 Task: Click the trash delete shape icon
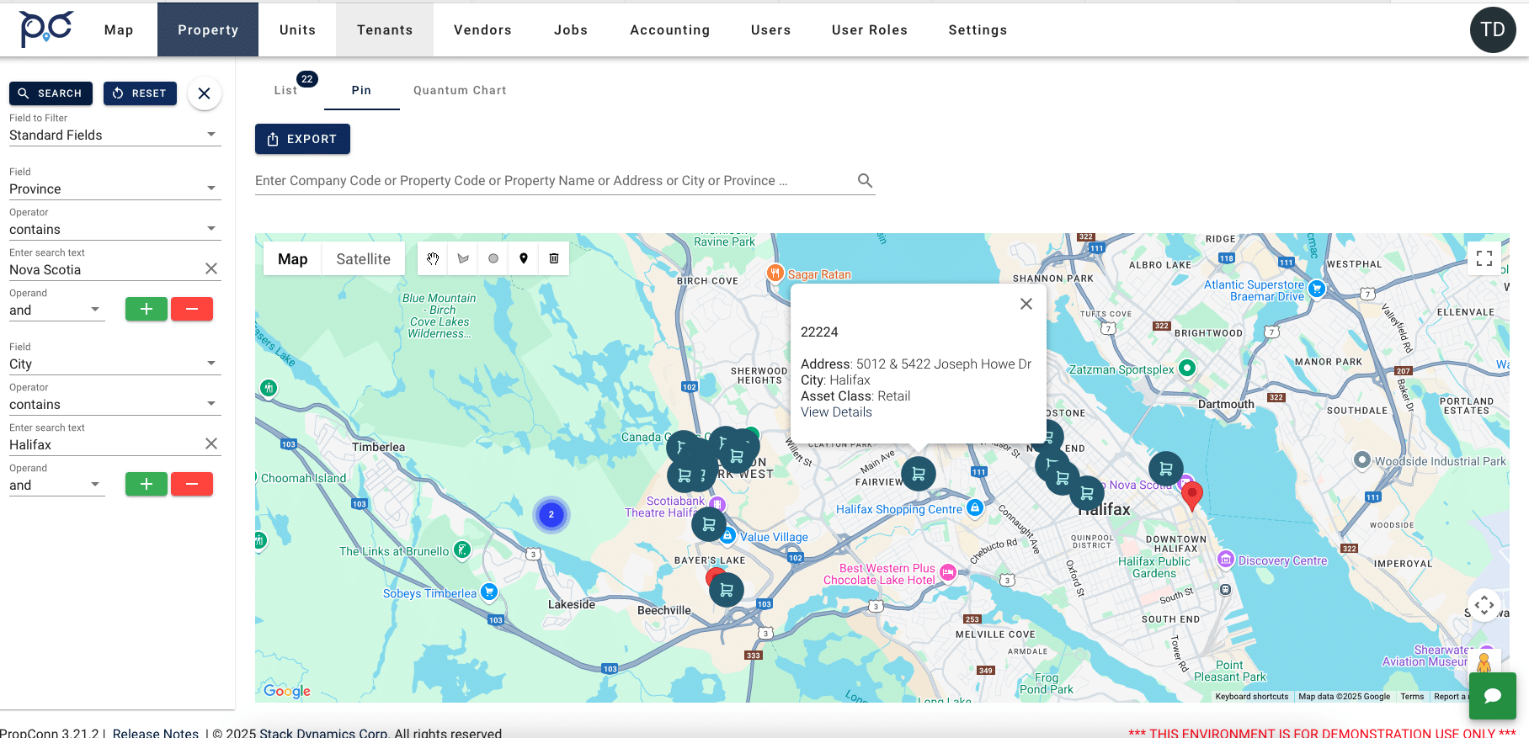click(554, 259)
